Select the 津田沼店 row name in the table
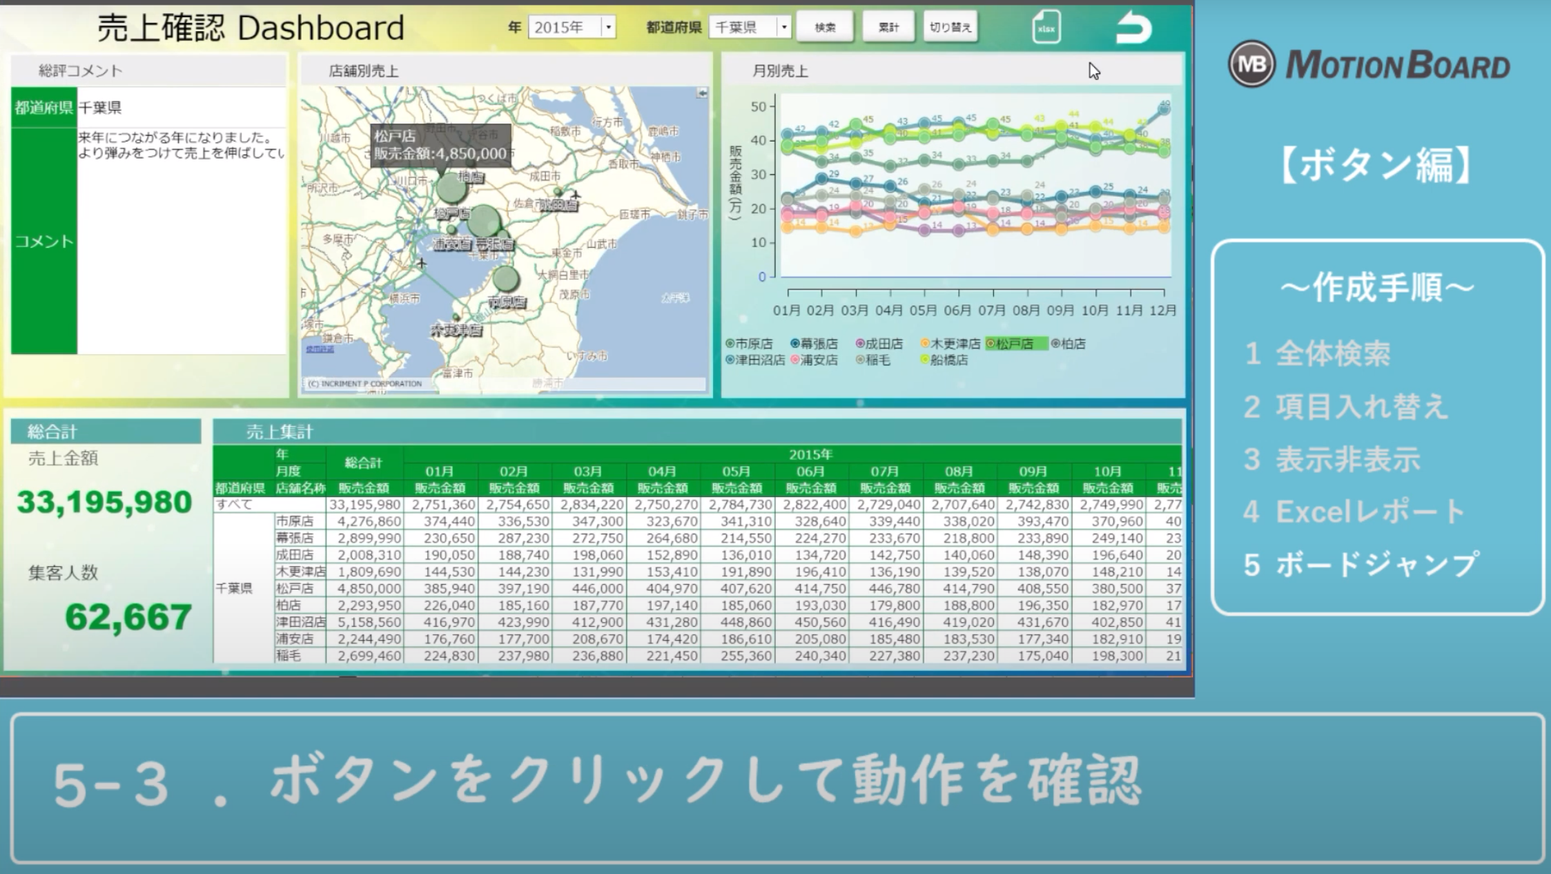Viewport: 1551px width, 874px height. (300, 622)
